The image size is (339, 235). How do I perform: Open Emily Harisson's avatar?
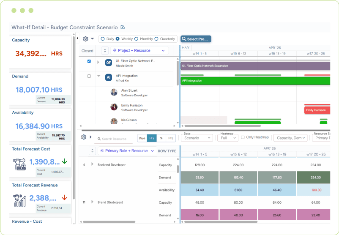pyautogui.click(x=114, y=107)
